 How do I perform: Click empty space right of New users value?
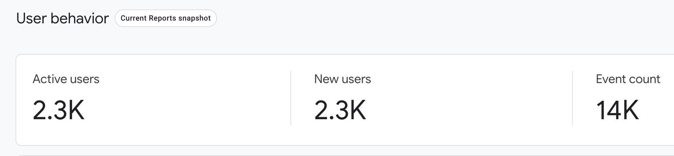pos(466,110)
